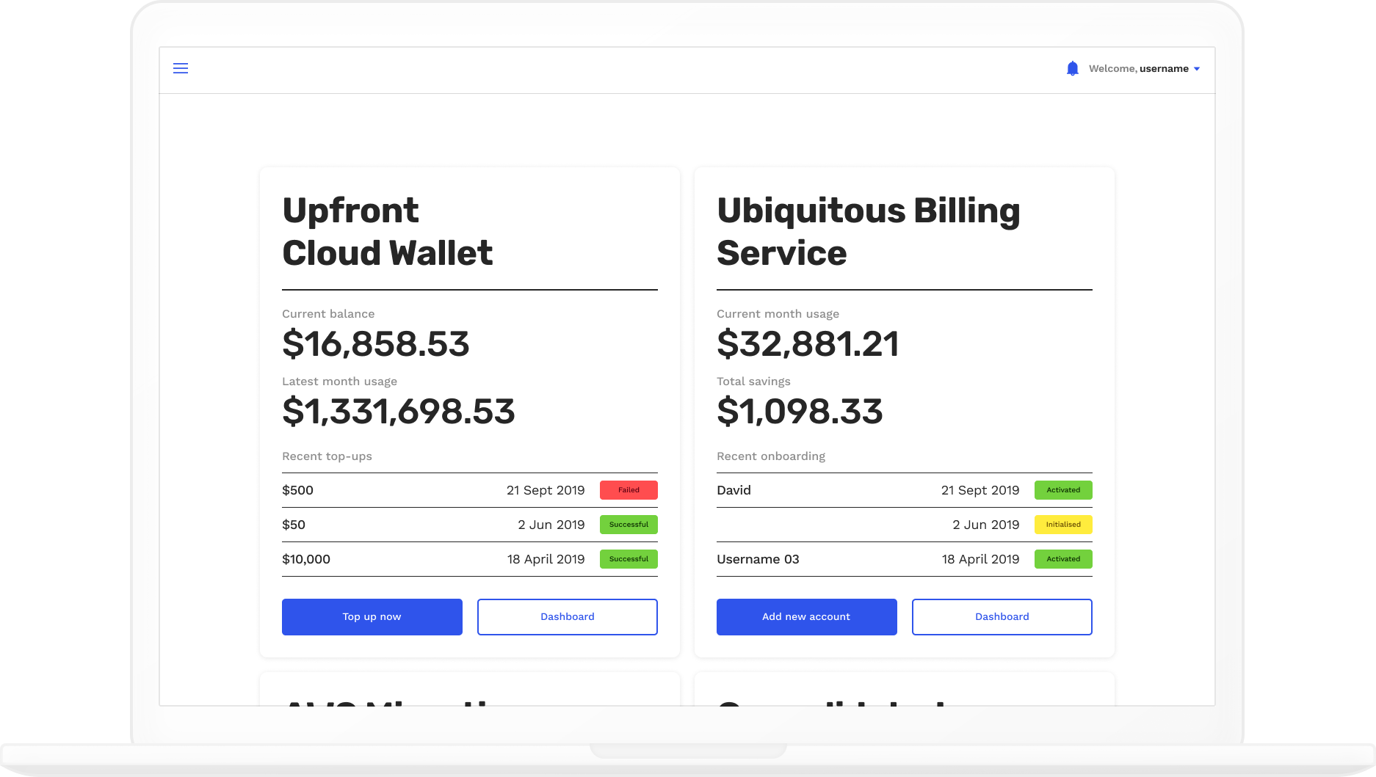This screenshot has height=777, width=1376.
Task: Click the Current month usage label
Action: click(778, 314)
